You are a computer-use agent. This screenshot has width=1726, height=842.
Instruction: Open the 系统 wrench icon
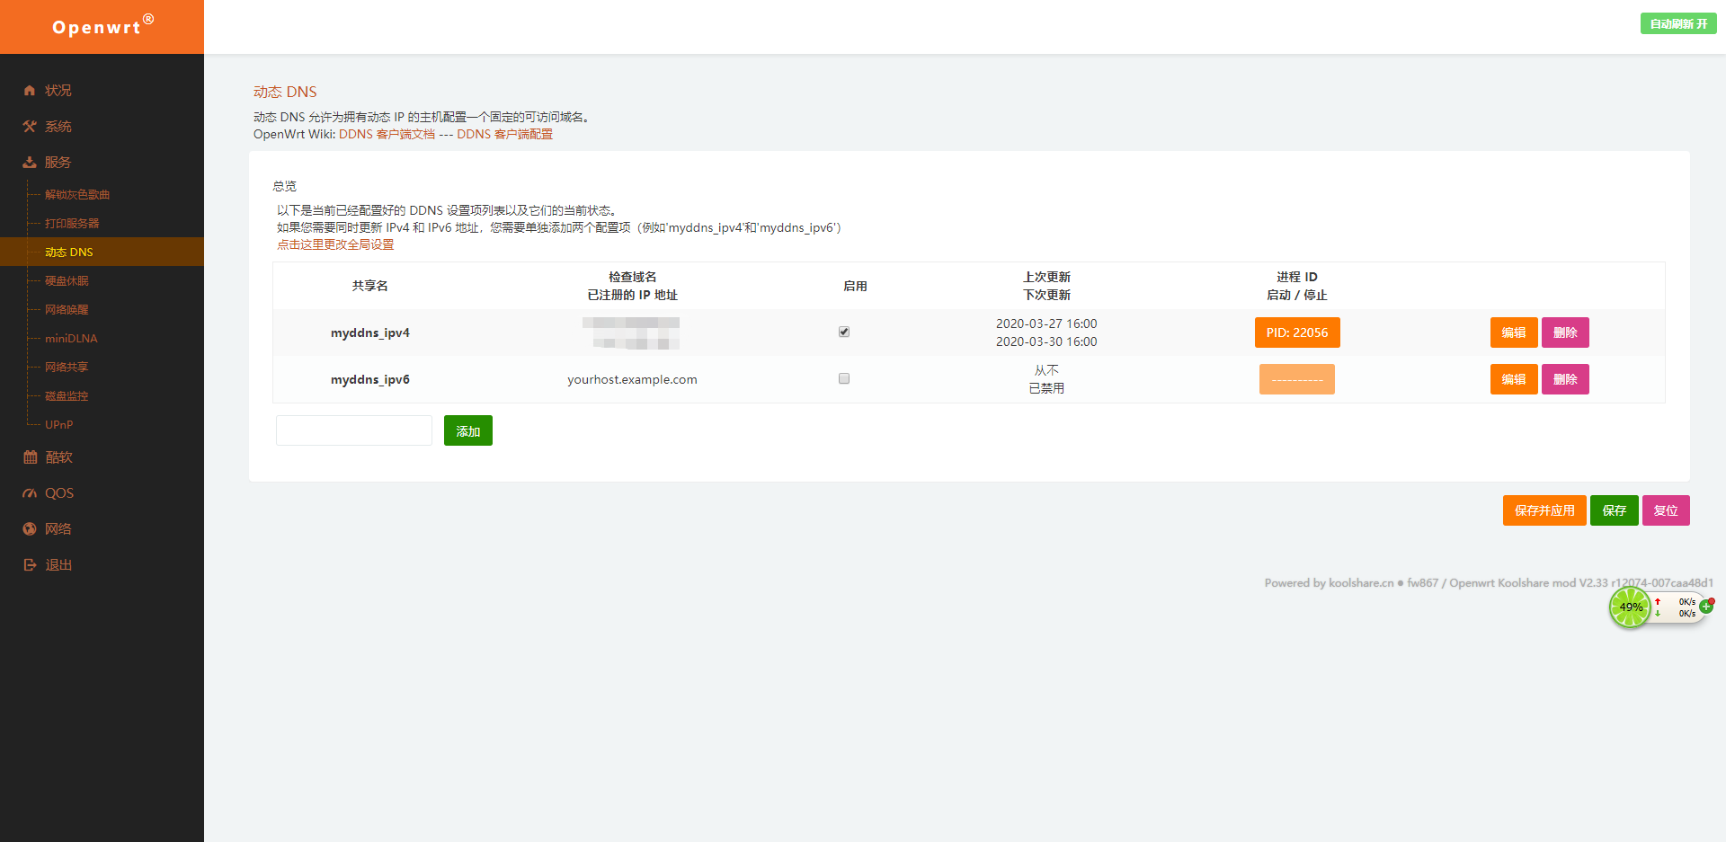pyautogui.click(x=30, y=126)
